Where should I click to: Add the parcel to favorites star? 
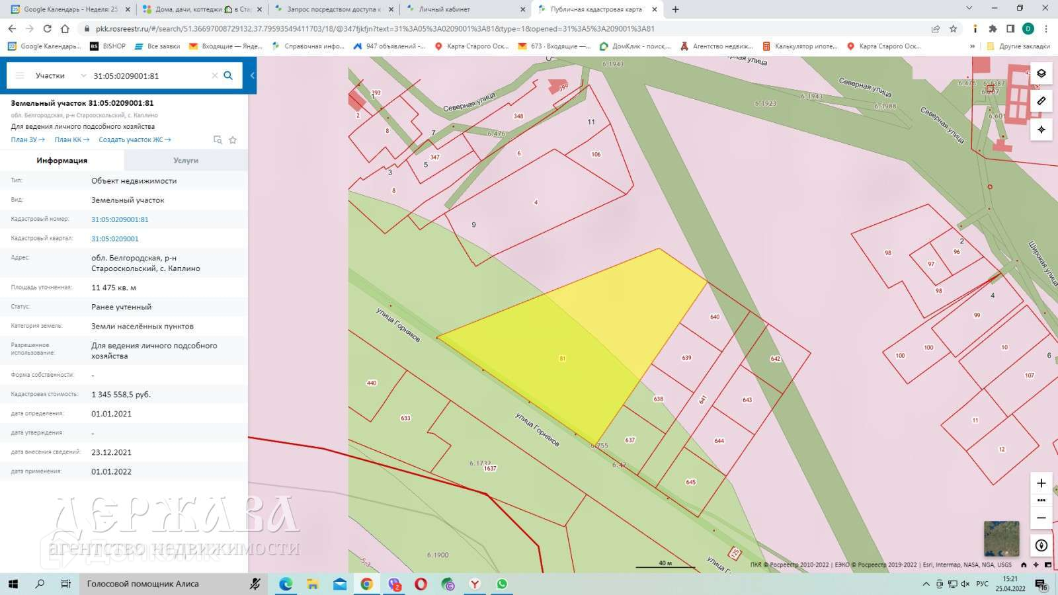(x=233, y=140)
